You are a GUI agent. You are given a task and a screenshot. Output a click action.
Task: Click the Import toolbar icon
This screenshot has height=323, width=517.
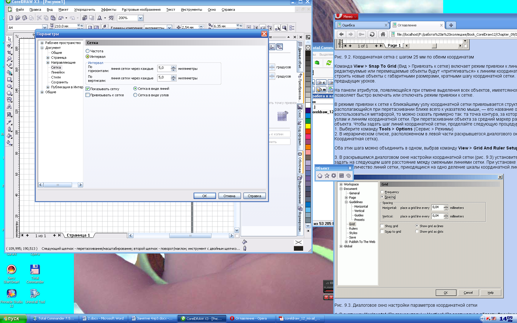pos(84,18)
